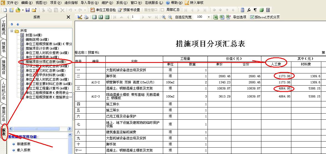Click the green 3D cube icon
Image resolution: width=326 pixels, height=154 pixels.
coord(262,10)
